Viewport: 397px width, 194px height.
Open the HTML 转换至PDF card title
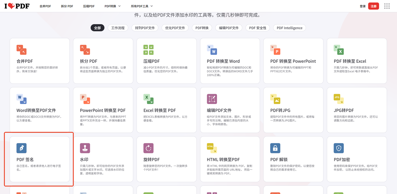point(223,160)
